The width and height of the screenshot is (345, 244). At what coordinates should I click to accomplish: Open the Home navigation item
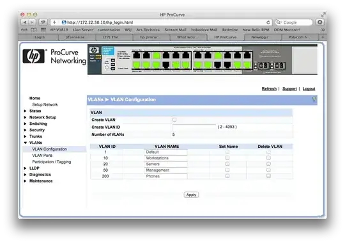(x=34, y=98)
